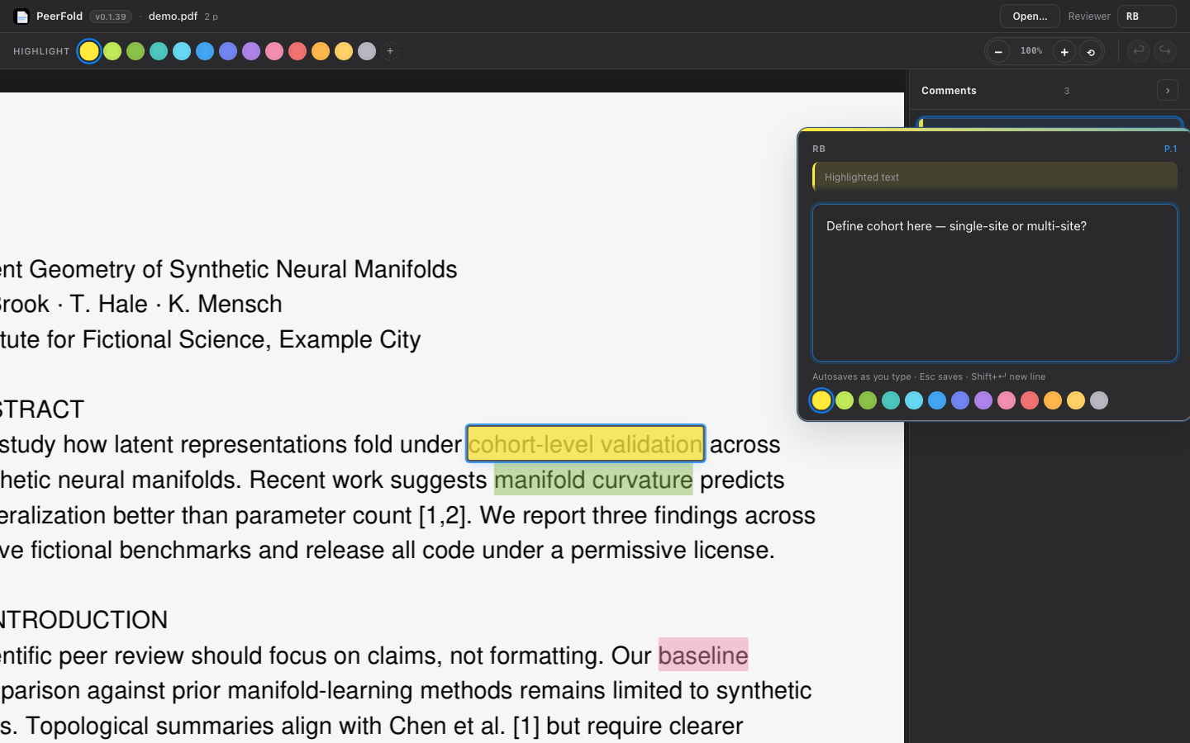Select yellow in the HIGHLIGHT toolbar
Image resolution: width=1190 pixels, height=743 pixels.
click(89, 51)
